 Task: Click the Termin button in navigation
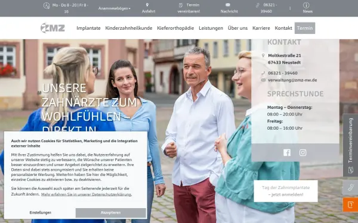(305, 28)
